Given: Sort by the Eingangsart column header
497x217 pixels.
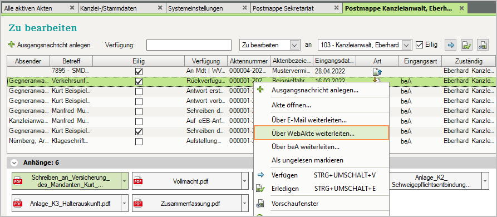Looking at the screenshot, I should tap(420, 61).
